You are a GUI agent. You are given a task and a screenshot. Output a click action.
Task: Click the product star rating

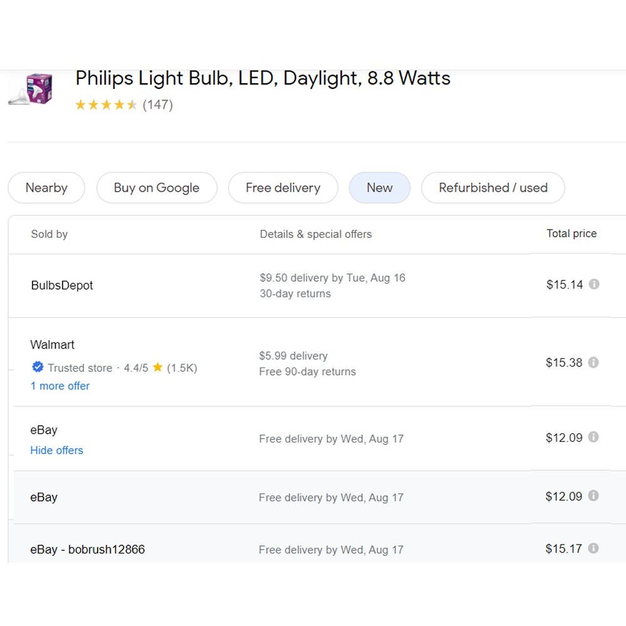[x=106, y=105]
